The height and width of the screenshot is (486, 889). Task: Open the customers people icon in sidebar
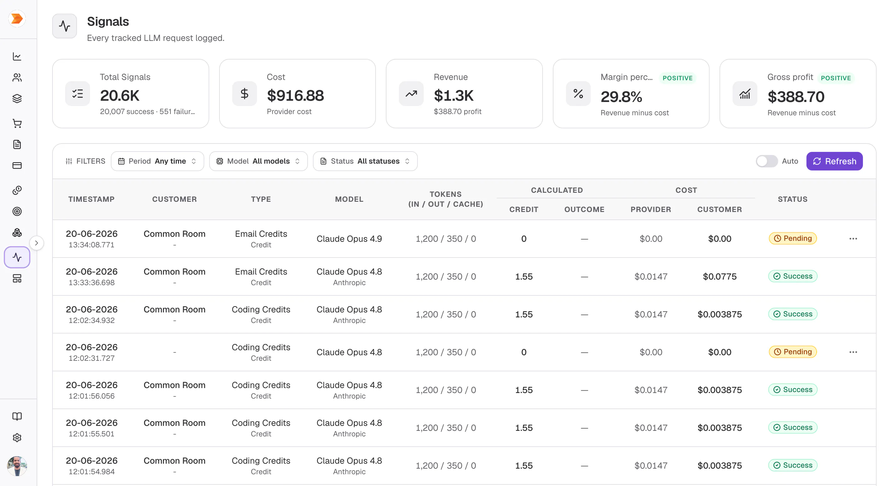pyautogui.click(x=17, y=77)
